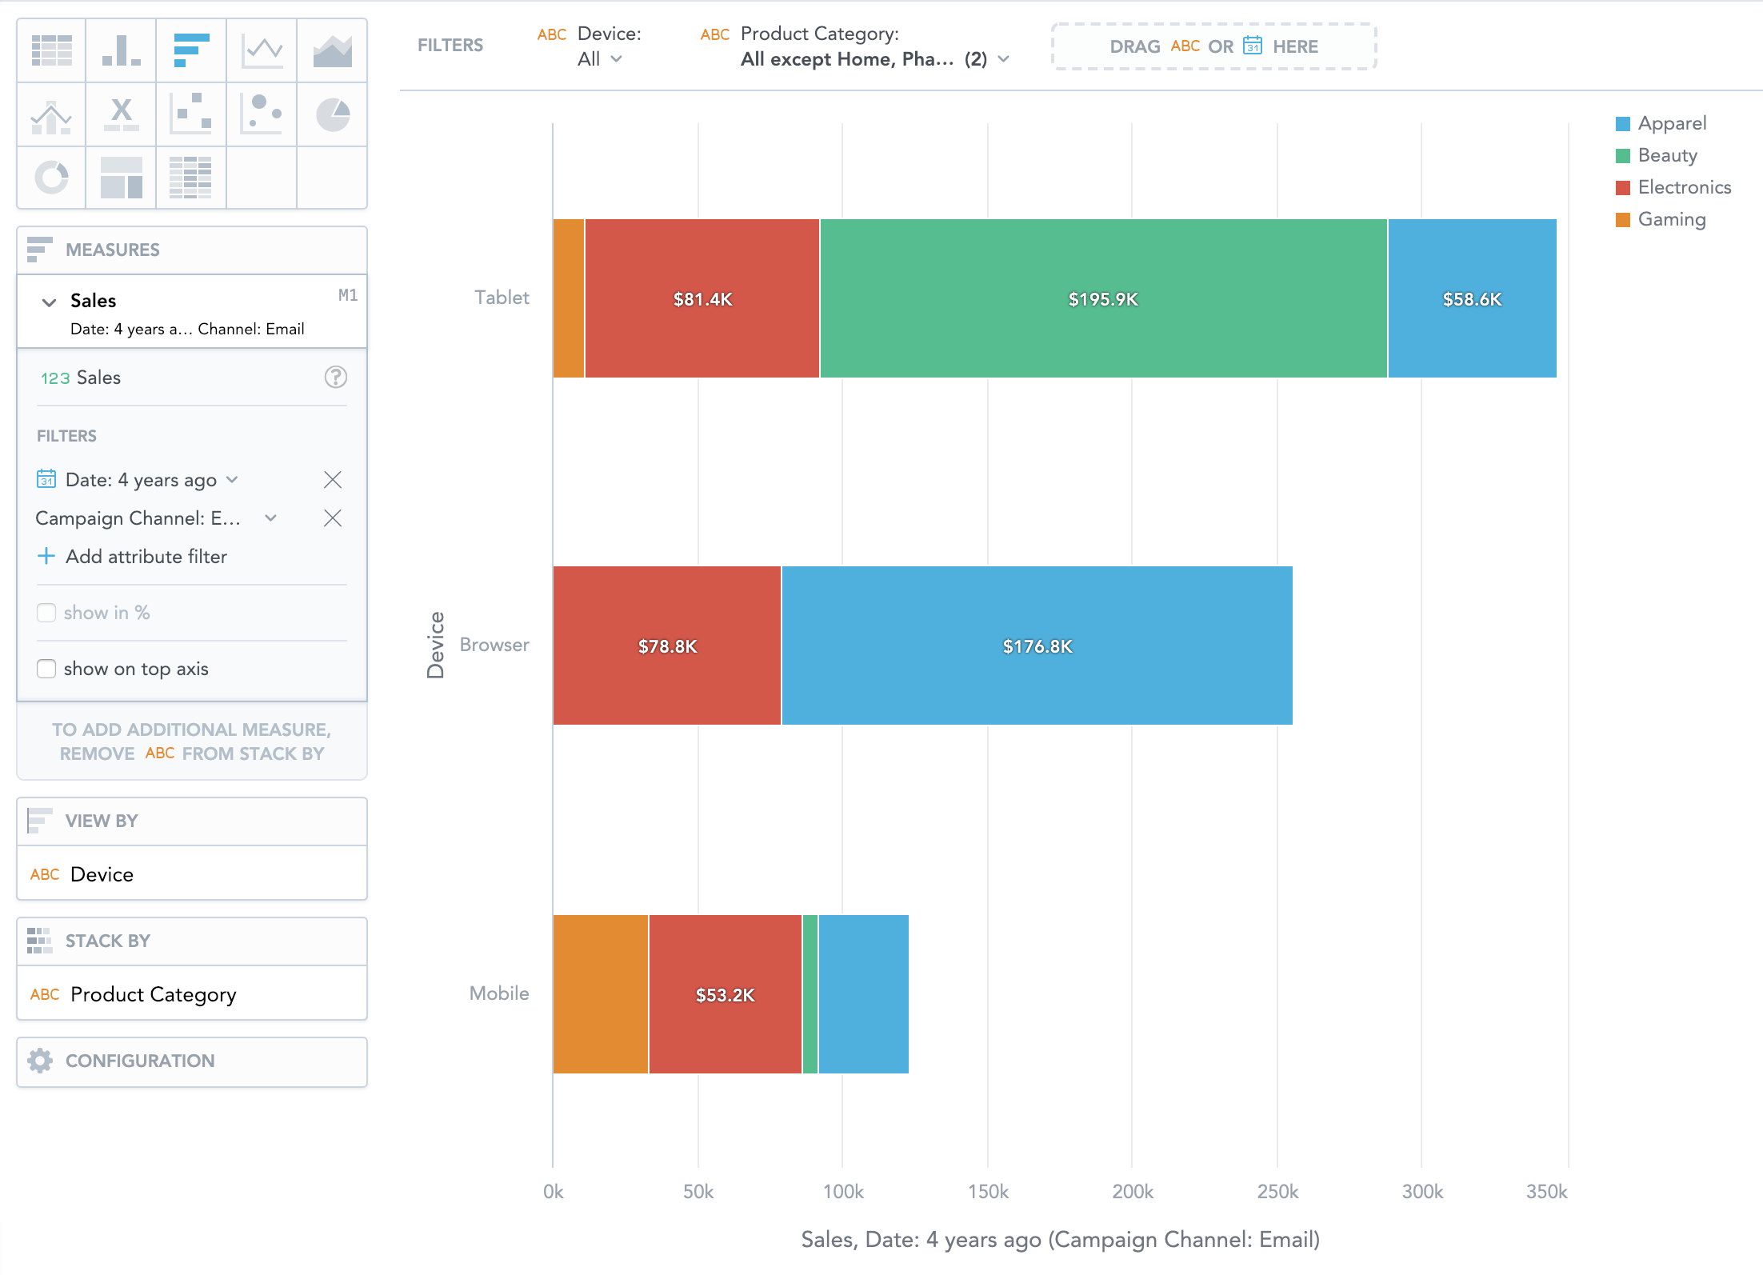Select the scatter plot chart icon
The width and height of the screenshot is (1763, 1275).
(191, 114)
